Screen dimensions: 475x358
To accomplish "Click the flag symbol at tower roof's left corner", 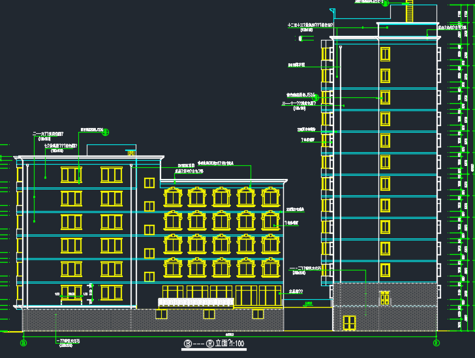I will (333, 11).
